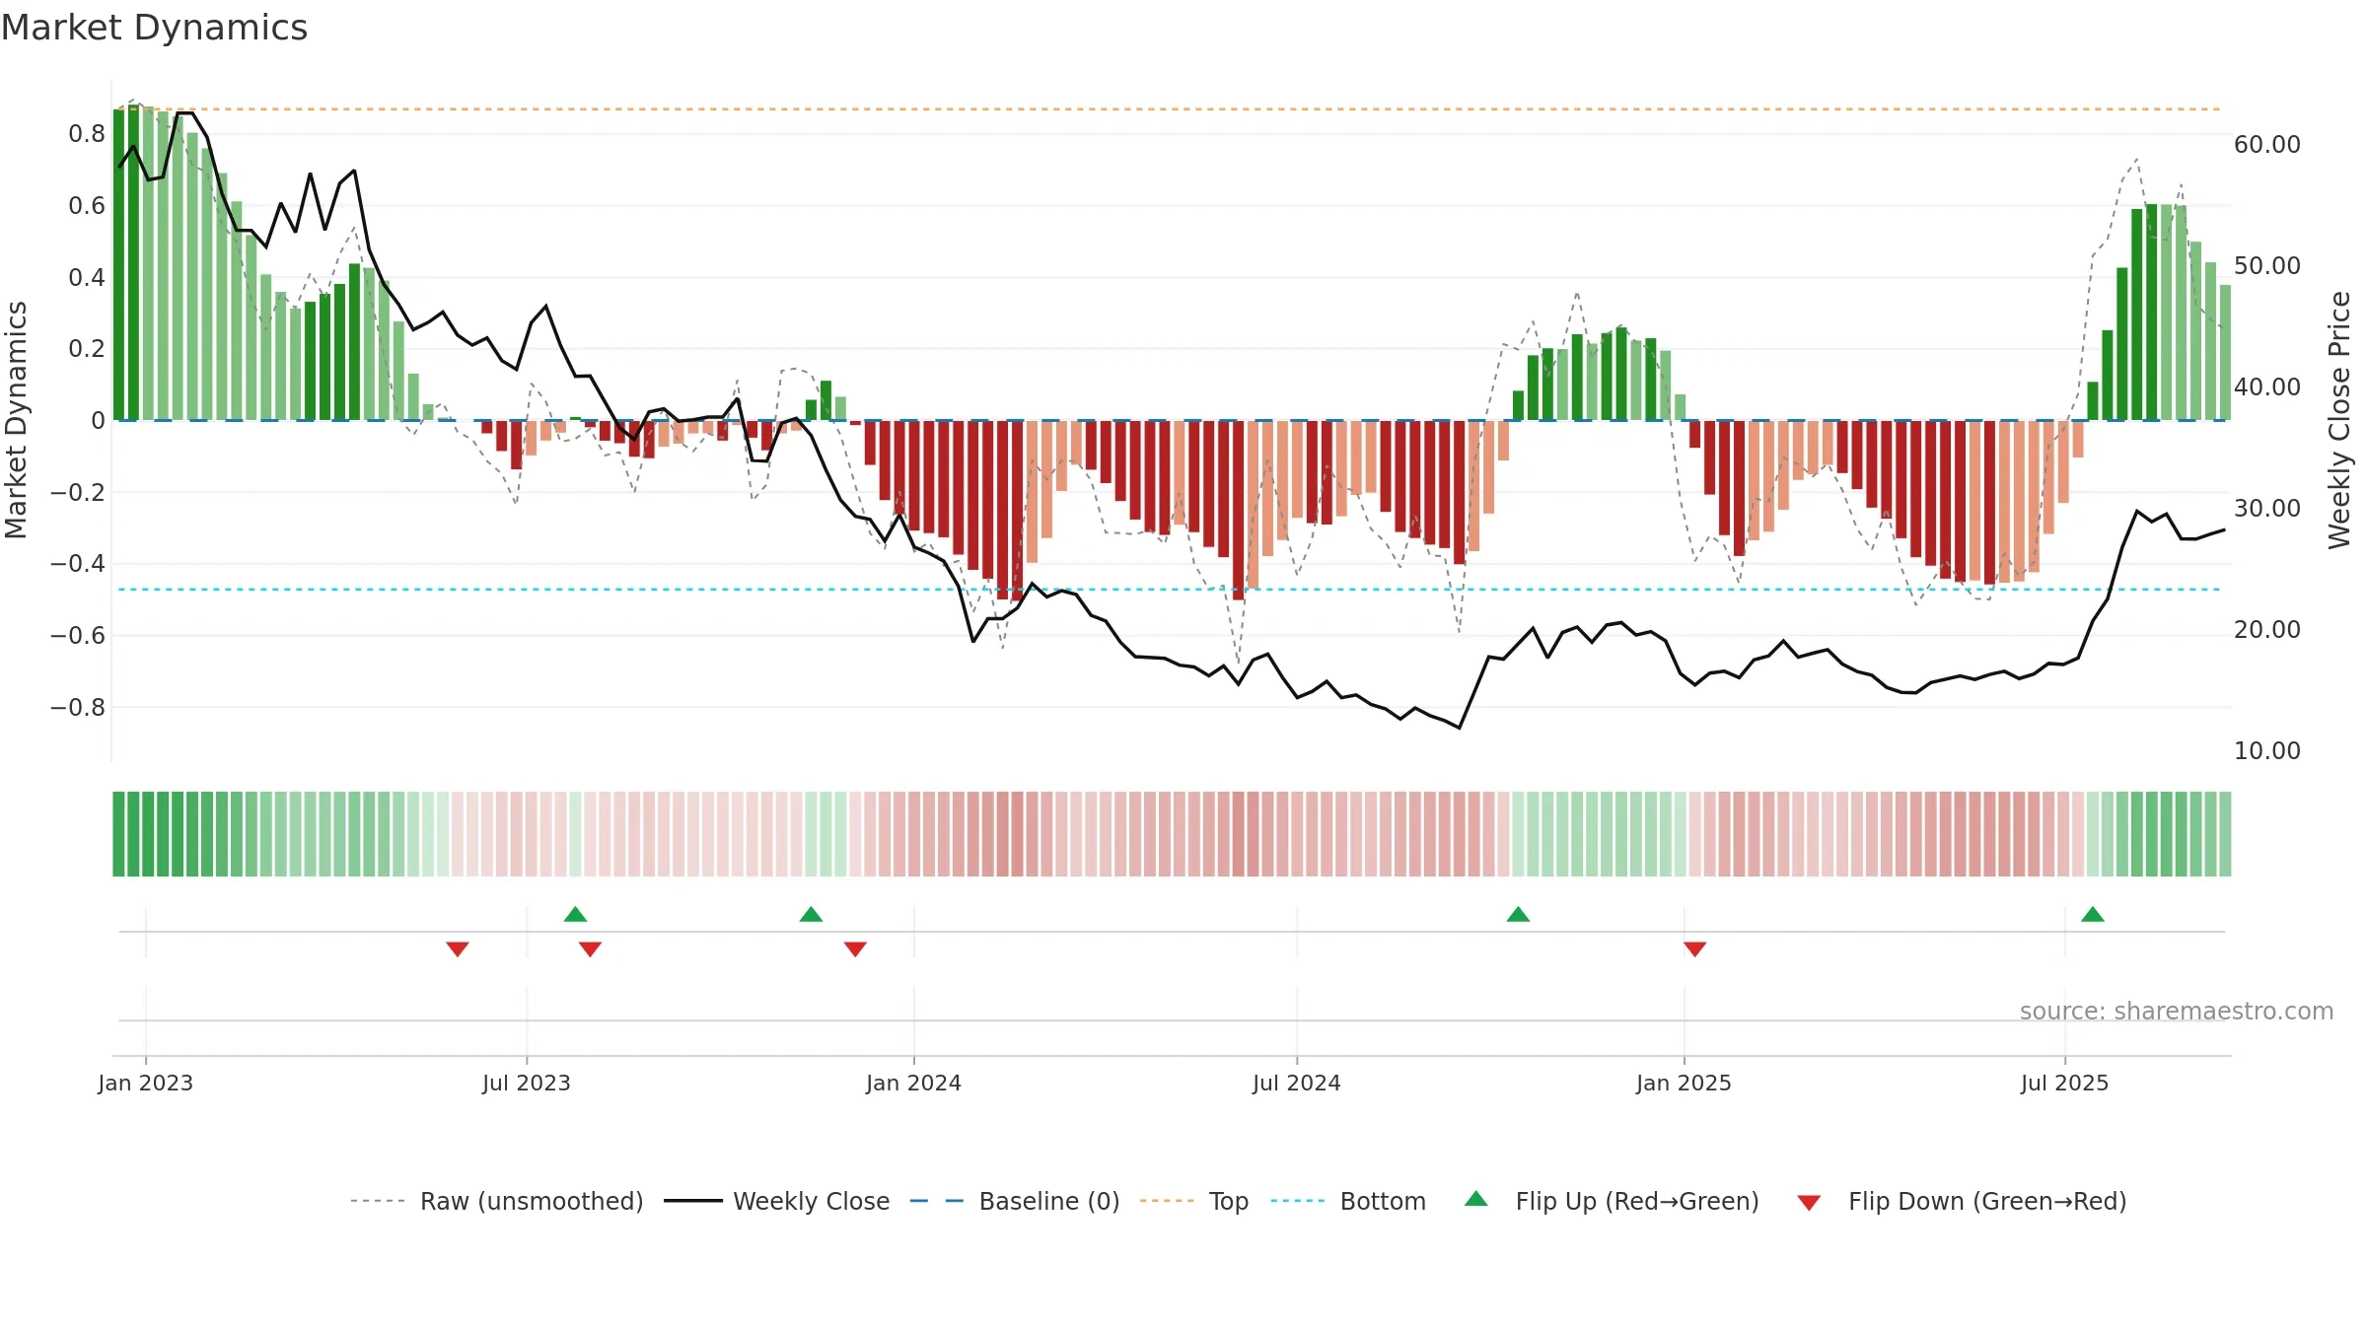Click the 10.00 price axis label
The image size is (2367, 1331).
2267,751
